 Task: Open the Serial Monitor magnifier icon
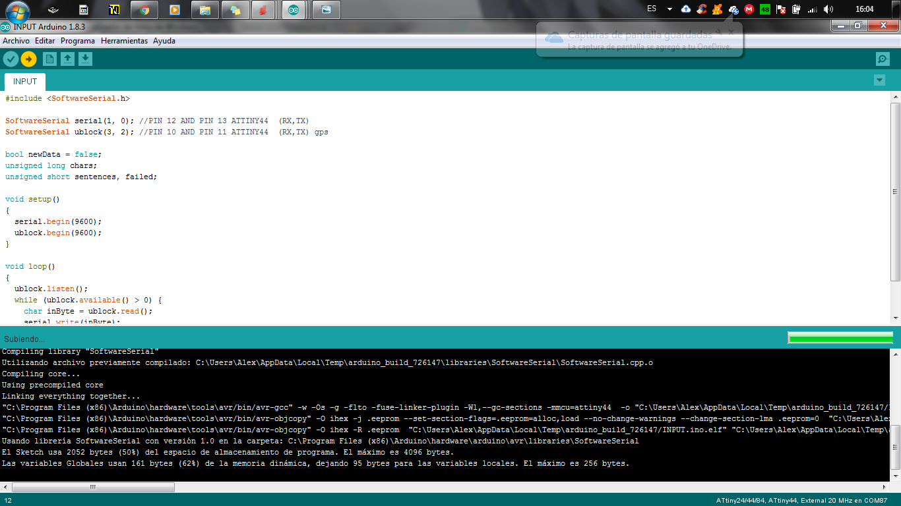point(883,59)
